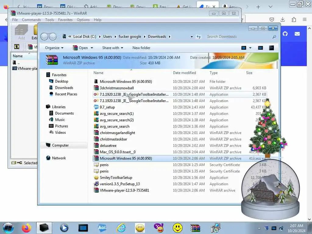The image size is (312, 234).
Task: Open WinRAR File menu
Action: coord(15,20)
